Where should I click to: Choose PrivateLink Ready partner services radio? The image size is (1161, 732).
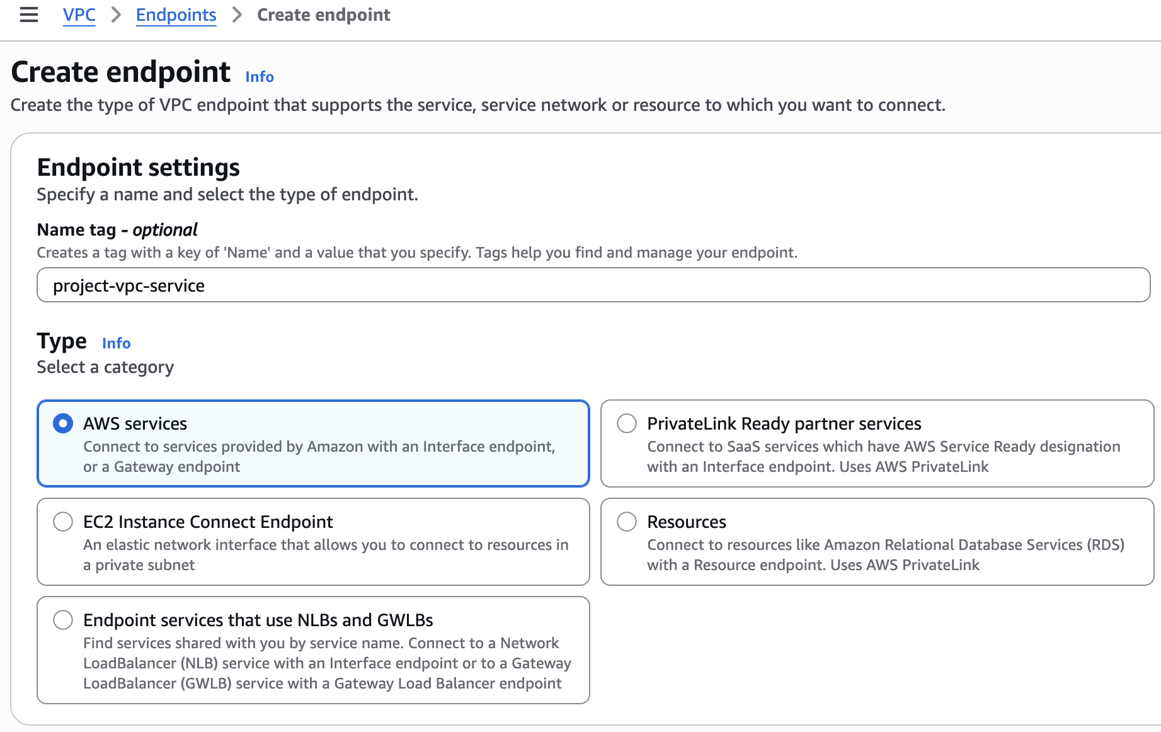click(627, 423)
